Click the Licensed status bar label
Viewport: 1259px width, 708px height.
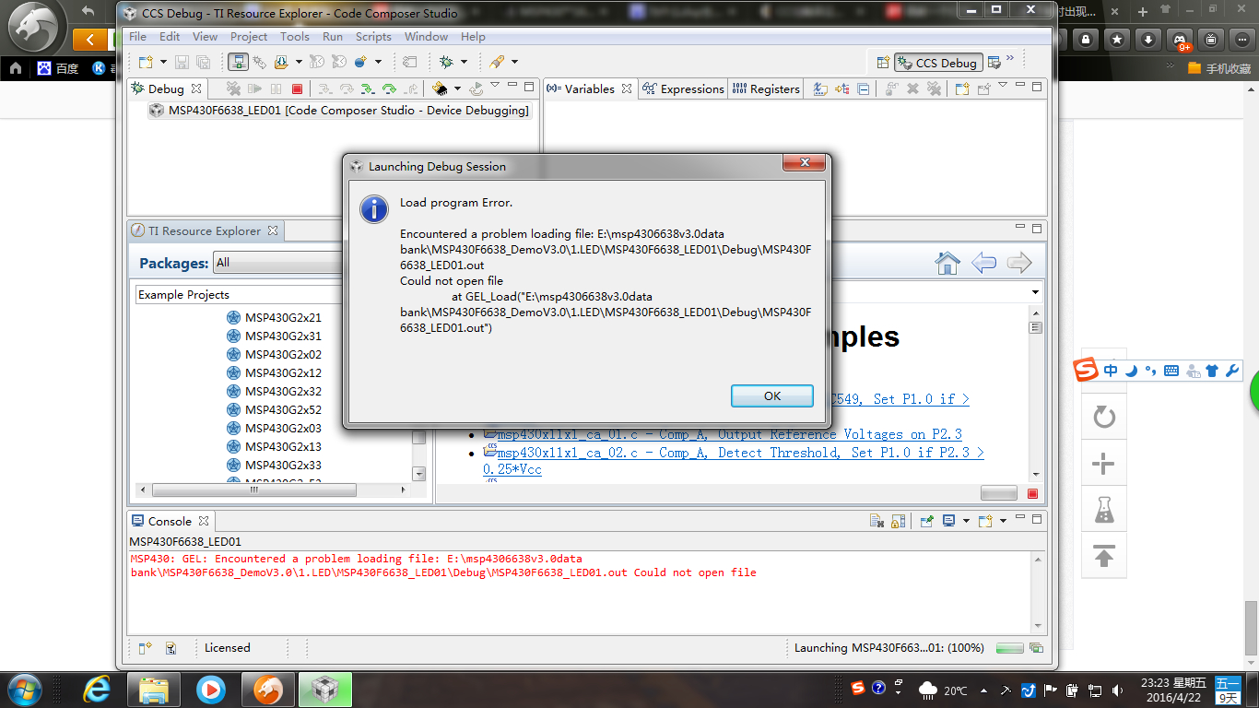[x=228, y=648]
